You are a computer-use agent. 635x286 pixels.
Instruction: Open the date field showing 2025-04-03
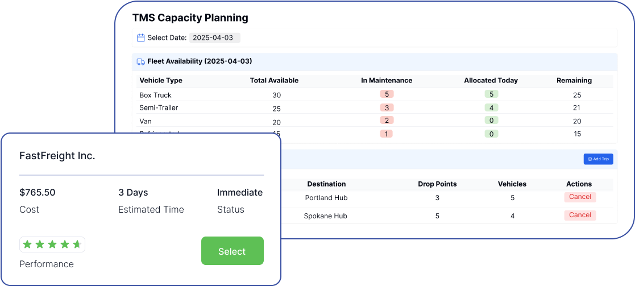215,38
